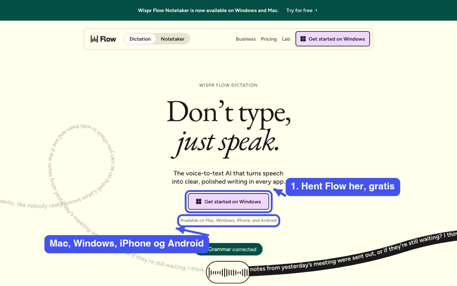This screenshot has width=457, height=286.
Task: Click the Notetaker announcement banner text
Action: coord(208,10)
